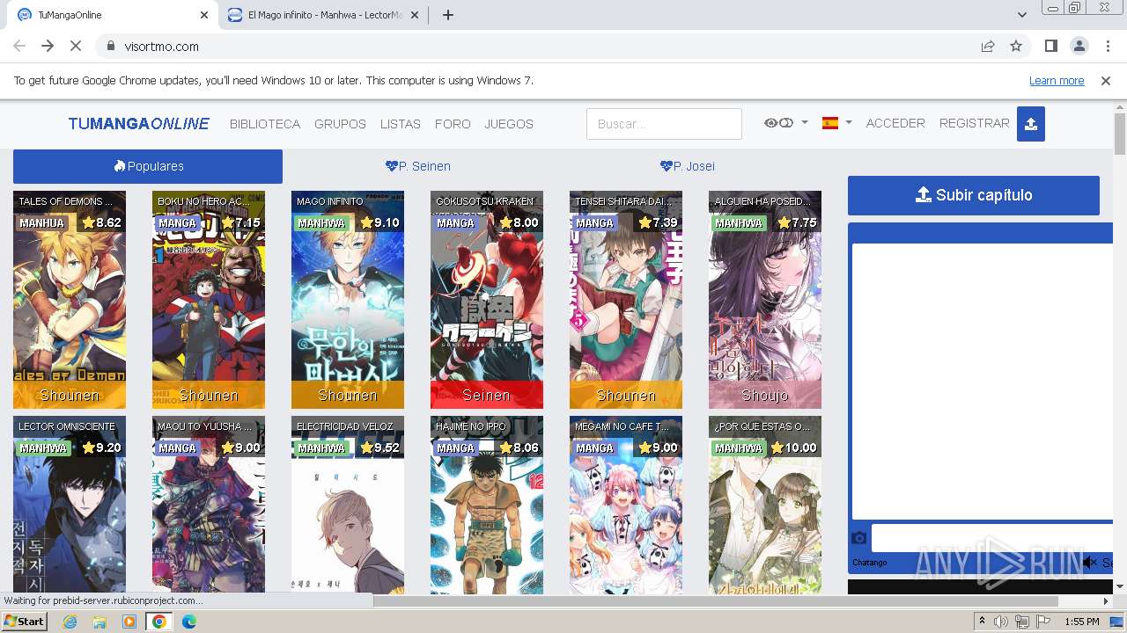Open Electricidad Veloz manhwa cover
Image resolution: width=1127 pixels, height=633 pixels.
(x=348, y=505)
